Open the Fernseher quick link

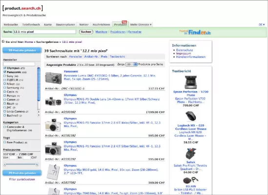[x=135, y=32]
